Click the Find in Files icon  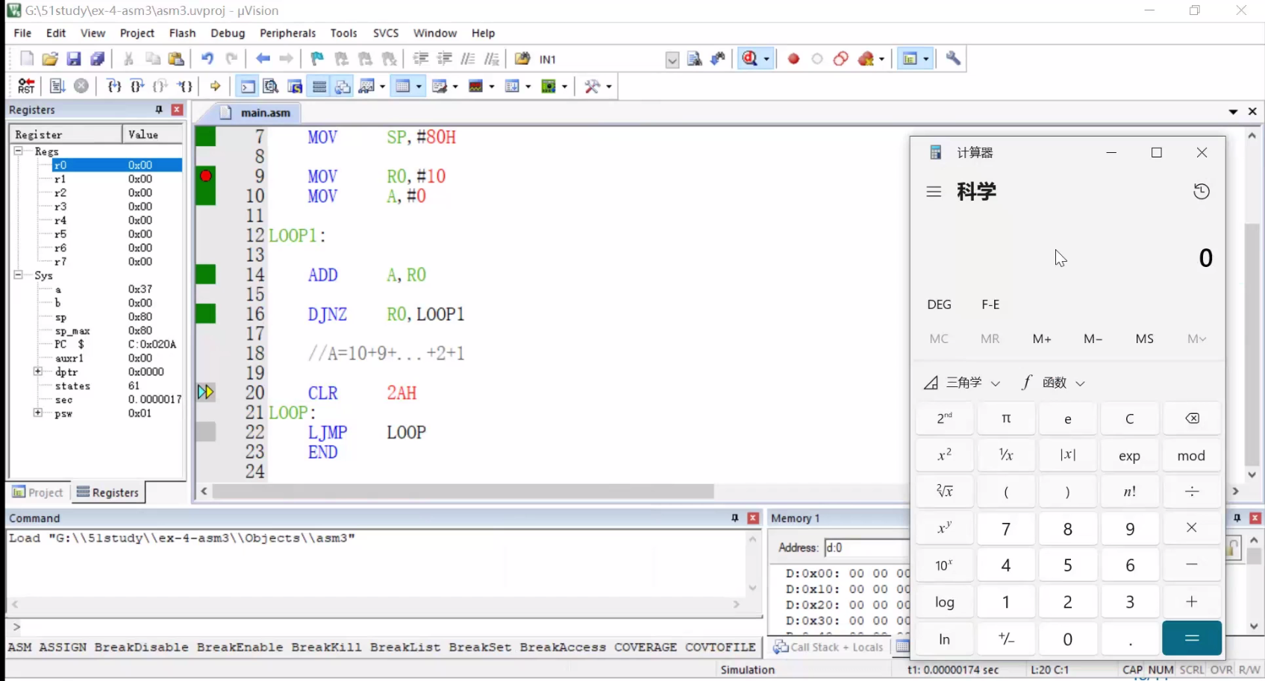point(522,59)
